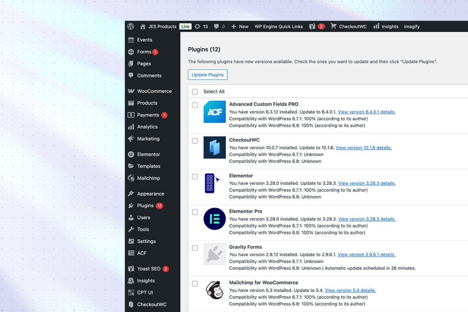Click the Advanced Custom Fields PRO logo
468x312 pixels.
click(214, 112)
